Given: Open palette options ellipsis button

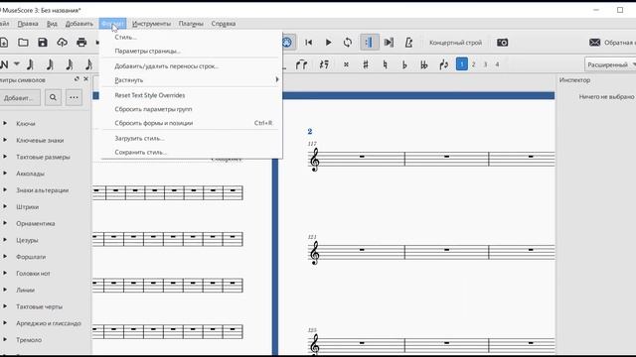Looking at the screenshot, I should coord(74,97).
